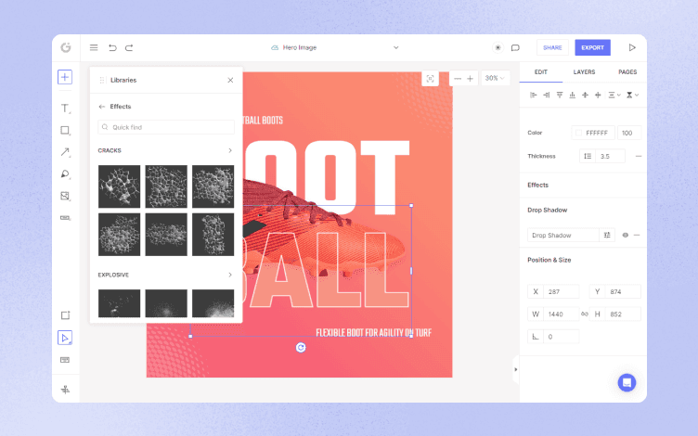
Task: Switch to the EDIT tab
Action: coord(541,72)
